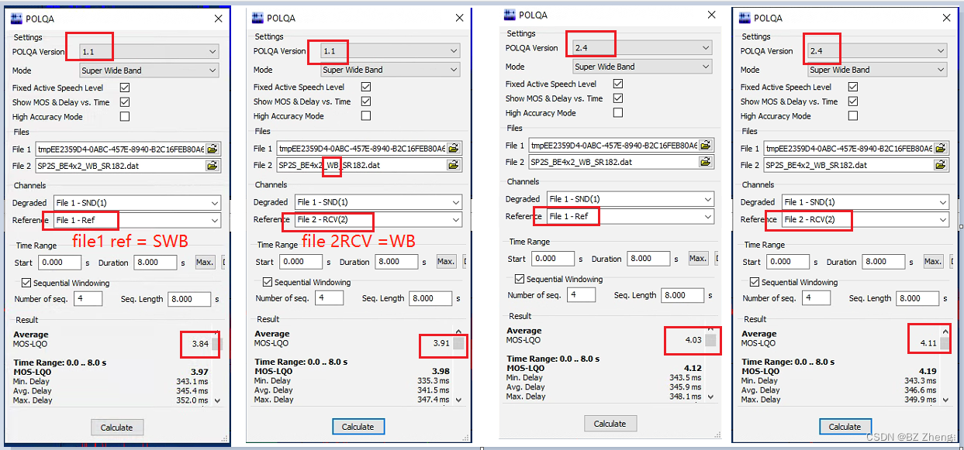Browse for File 2 in the MOS 3.84 window
The height and width of the screenshot is (450, 964).
click(x=212, y=165)
